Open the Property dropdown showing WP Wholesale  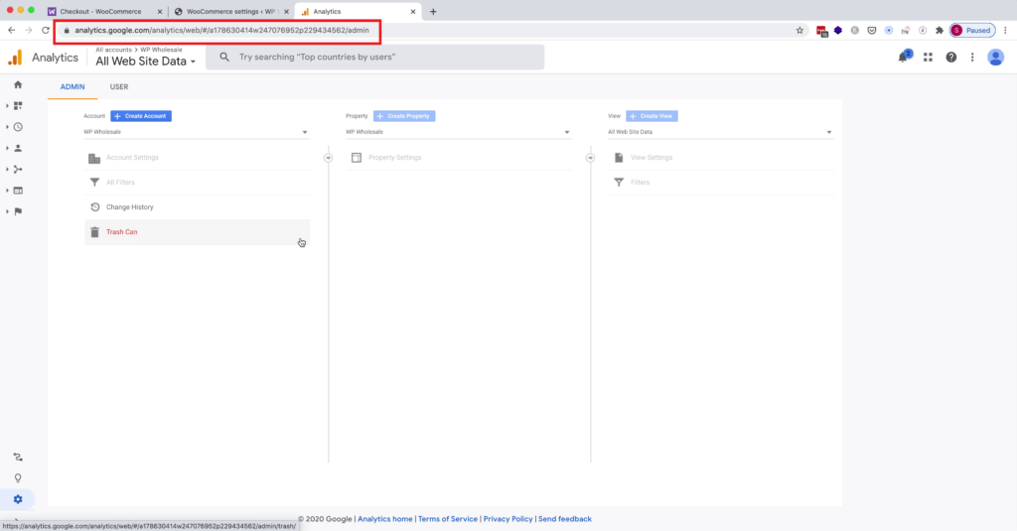tap(458, 132)
